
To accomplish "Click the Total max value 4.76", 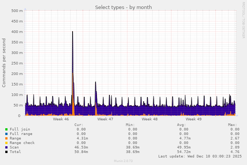I will click(235, 152).
